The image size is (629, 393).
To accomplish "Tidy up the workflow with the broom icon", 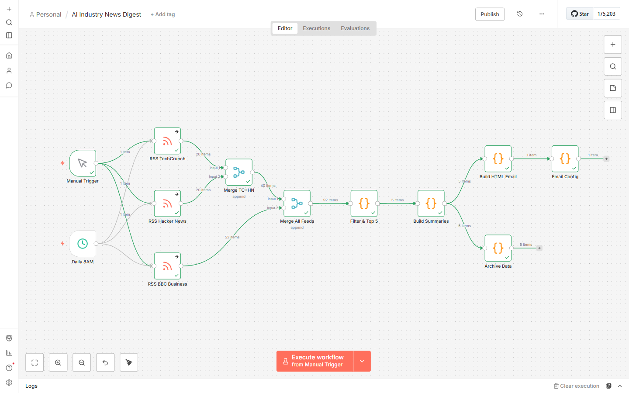I will click(x=128, y=362).
